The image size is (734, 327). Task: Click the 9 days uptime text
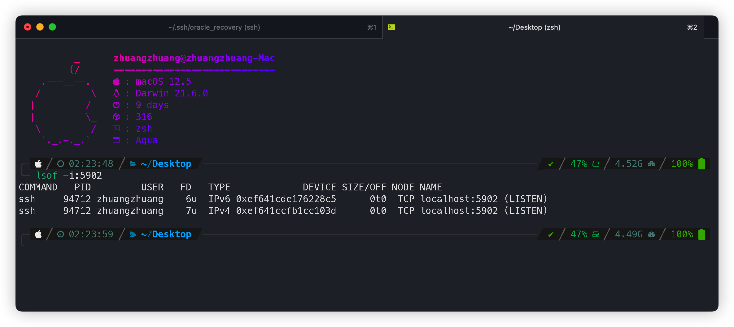coord(152,105)
